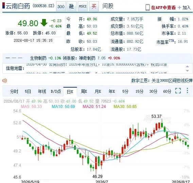Click the 2026/5/19 date axis label
This screenshot has height=183, width=193.
coord(30,182)
